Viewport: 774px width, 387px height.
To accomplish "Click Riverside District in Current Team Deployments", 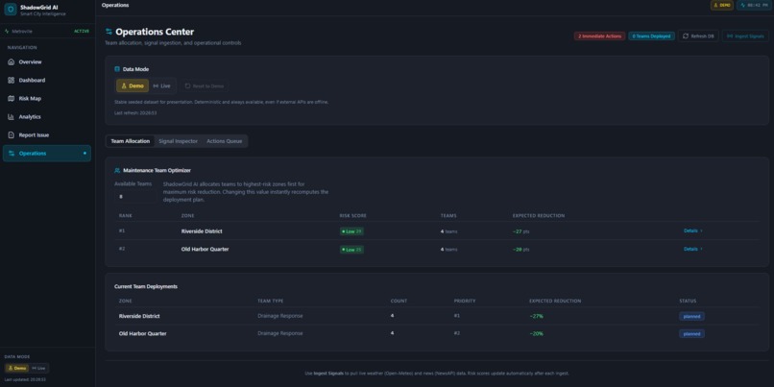I will (x=139, y=316).
